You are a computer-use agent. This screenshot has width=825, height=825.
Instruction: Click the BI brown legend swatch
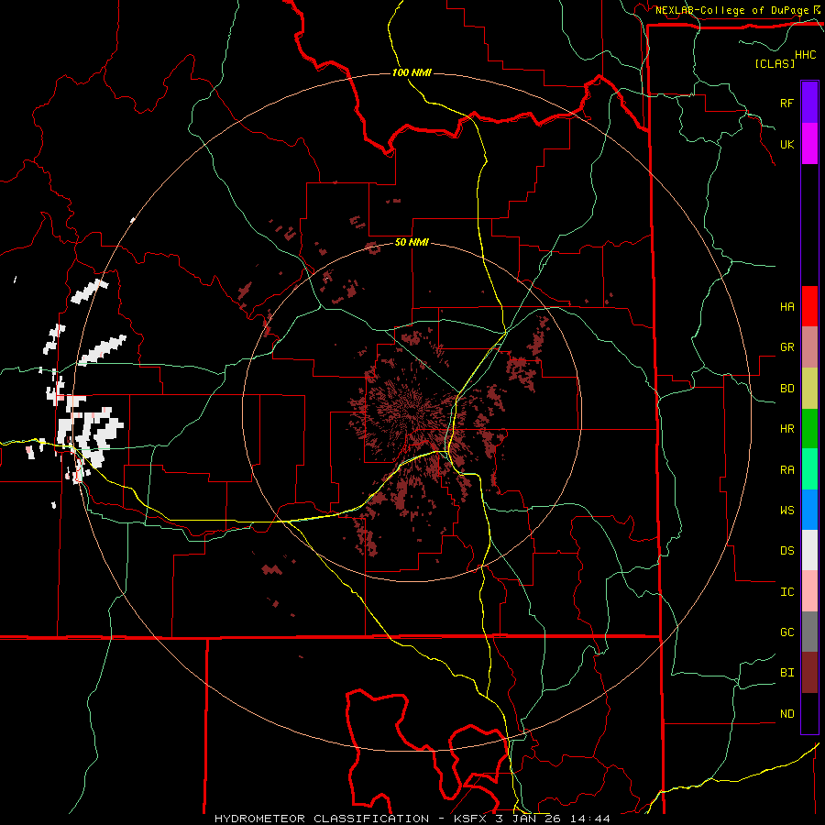tap(809, 673)
